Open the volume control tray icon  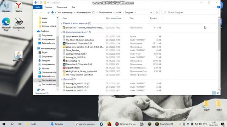[x=200, y=124]
